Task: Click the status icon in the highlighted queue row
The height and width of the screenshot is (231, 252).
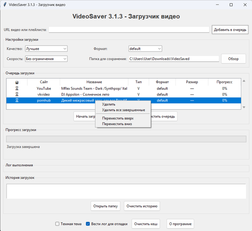Action: (x=17, y=101)
